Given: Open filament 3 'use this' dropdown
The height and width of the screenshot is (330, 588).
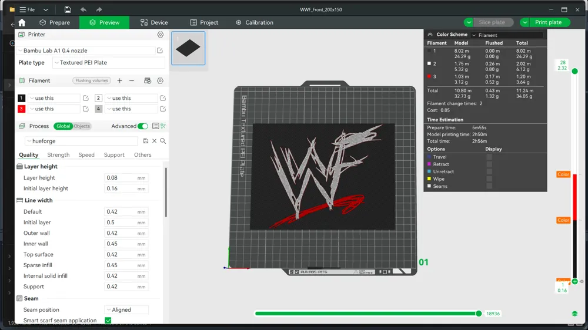Looking at the screenshot, I should point(54,109).
